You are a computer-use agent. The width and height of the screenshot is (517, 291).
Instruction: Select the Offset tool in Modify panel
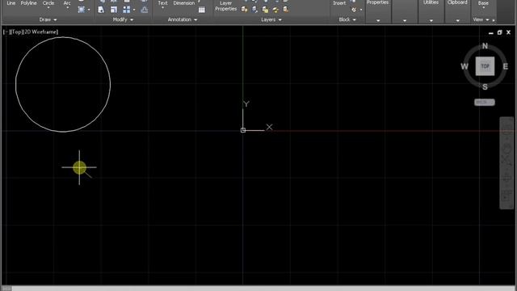coord(144,10)
